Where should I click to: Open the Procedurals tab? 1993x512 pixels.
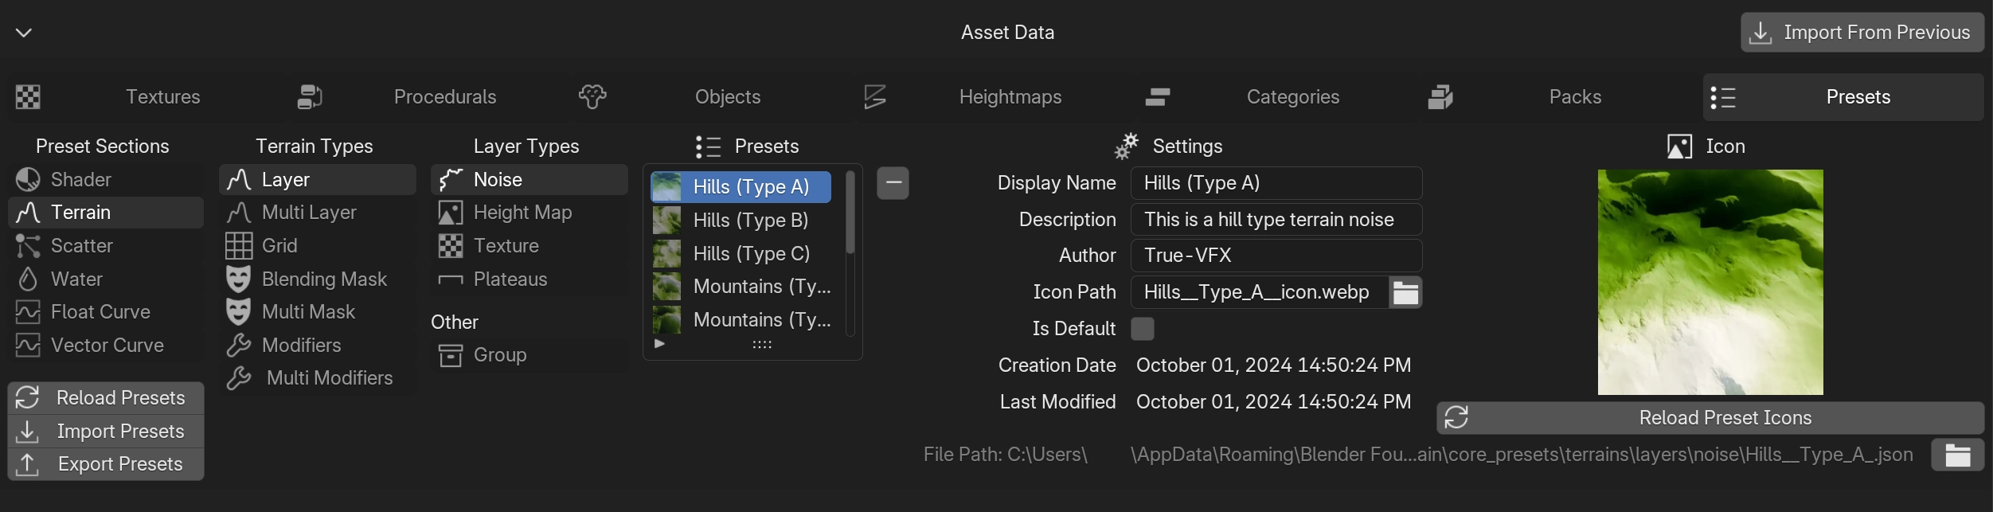444,97
